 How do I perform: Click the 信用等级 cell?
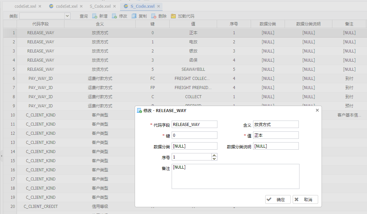click(100, 206)
